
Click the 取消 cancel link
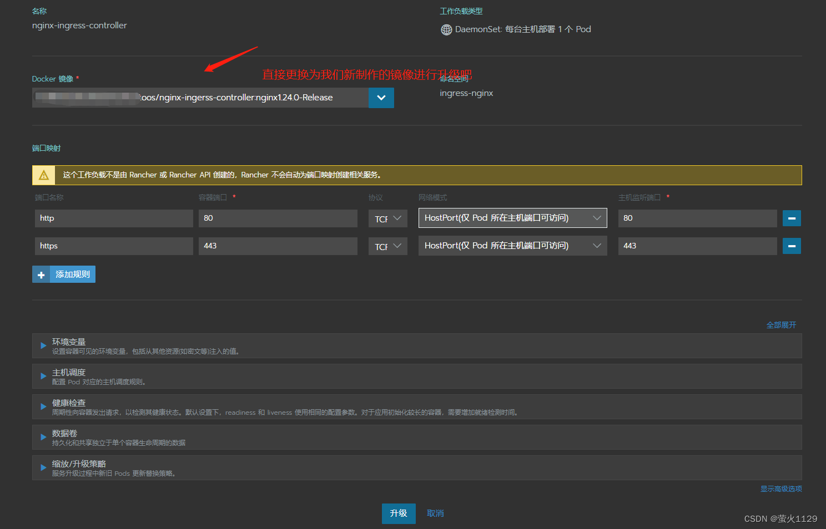point(435,513)
